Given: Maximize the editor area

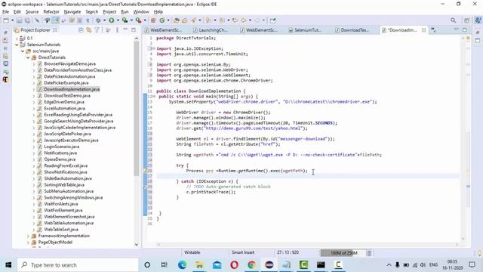Looking at the screenshot, I should coord(465,30).
